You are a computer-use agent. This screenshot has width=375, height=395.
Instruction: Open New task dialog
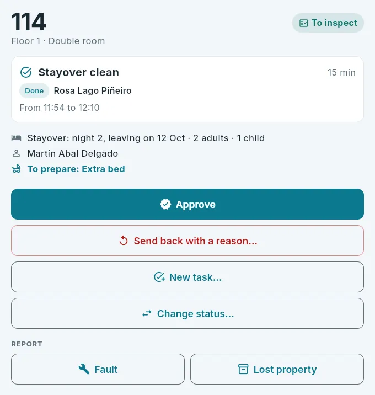pyautogui.click(x=187, y=277)
